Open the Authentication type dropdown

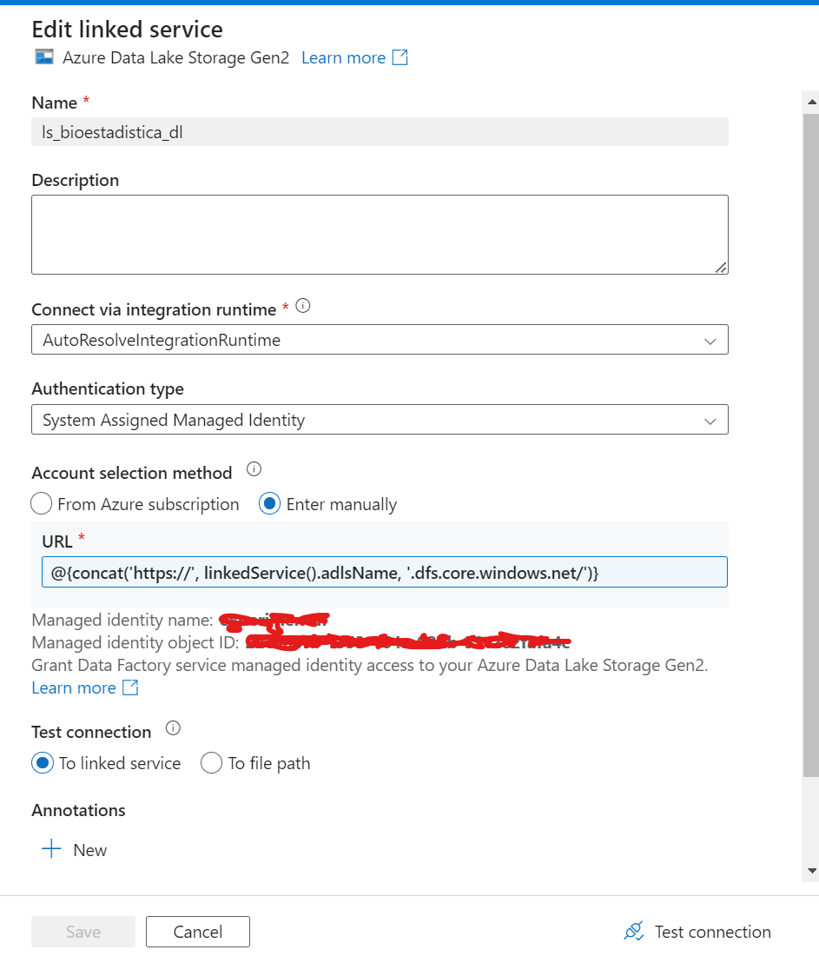click(x=380, y=420)
